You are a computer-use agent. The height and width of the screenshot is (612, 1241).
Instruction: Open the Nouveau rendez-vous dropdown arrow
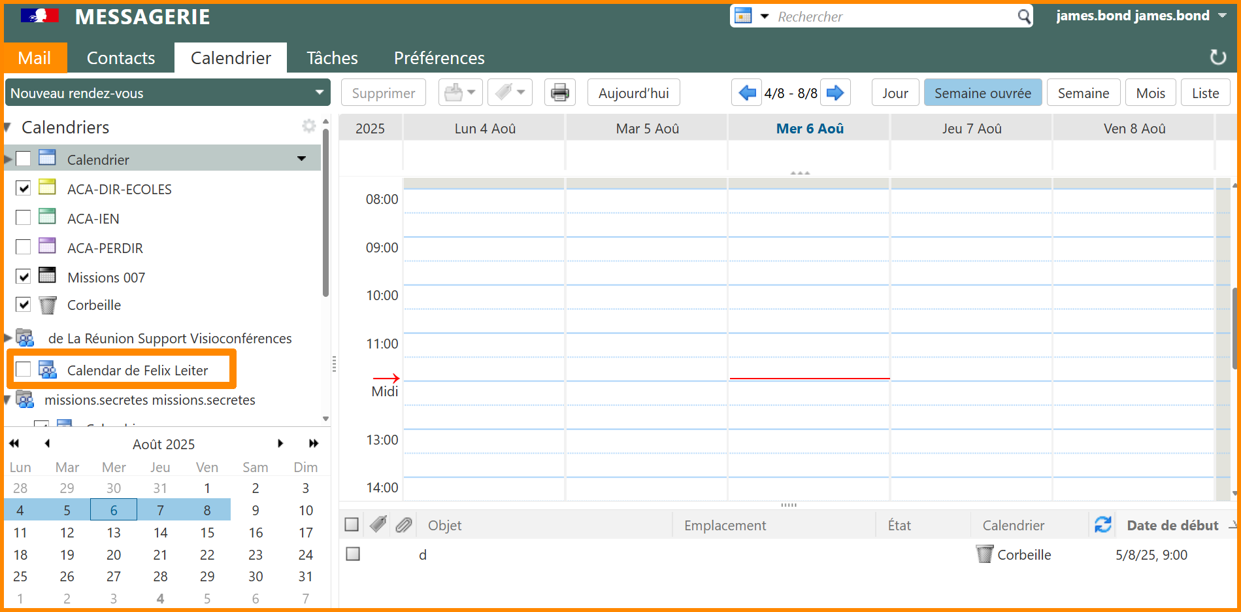coord(319,93)
